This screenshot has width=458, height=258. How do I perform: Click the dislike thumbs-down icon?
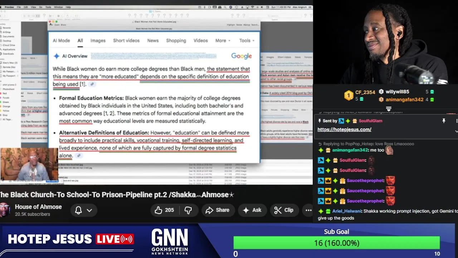(x=188, y=210)
